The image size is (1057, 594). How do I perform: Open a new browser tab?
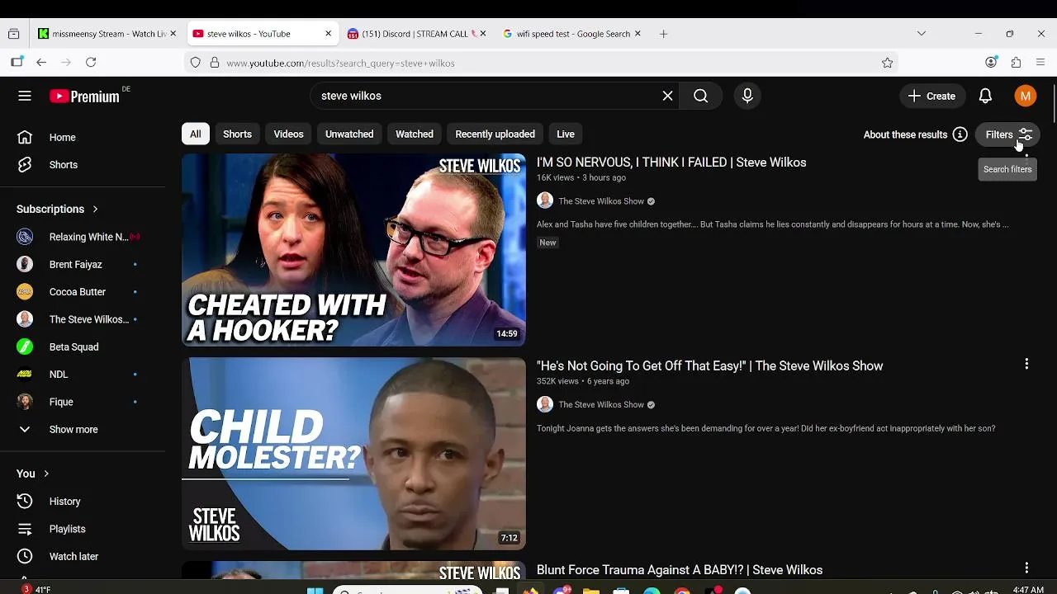(x=663, y=34)
